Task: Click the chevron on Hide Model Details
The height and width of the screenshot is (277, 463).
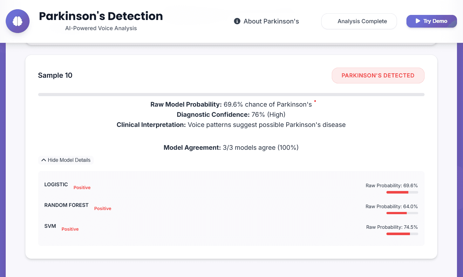Action: click(x=44, y=160)
